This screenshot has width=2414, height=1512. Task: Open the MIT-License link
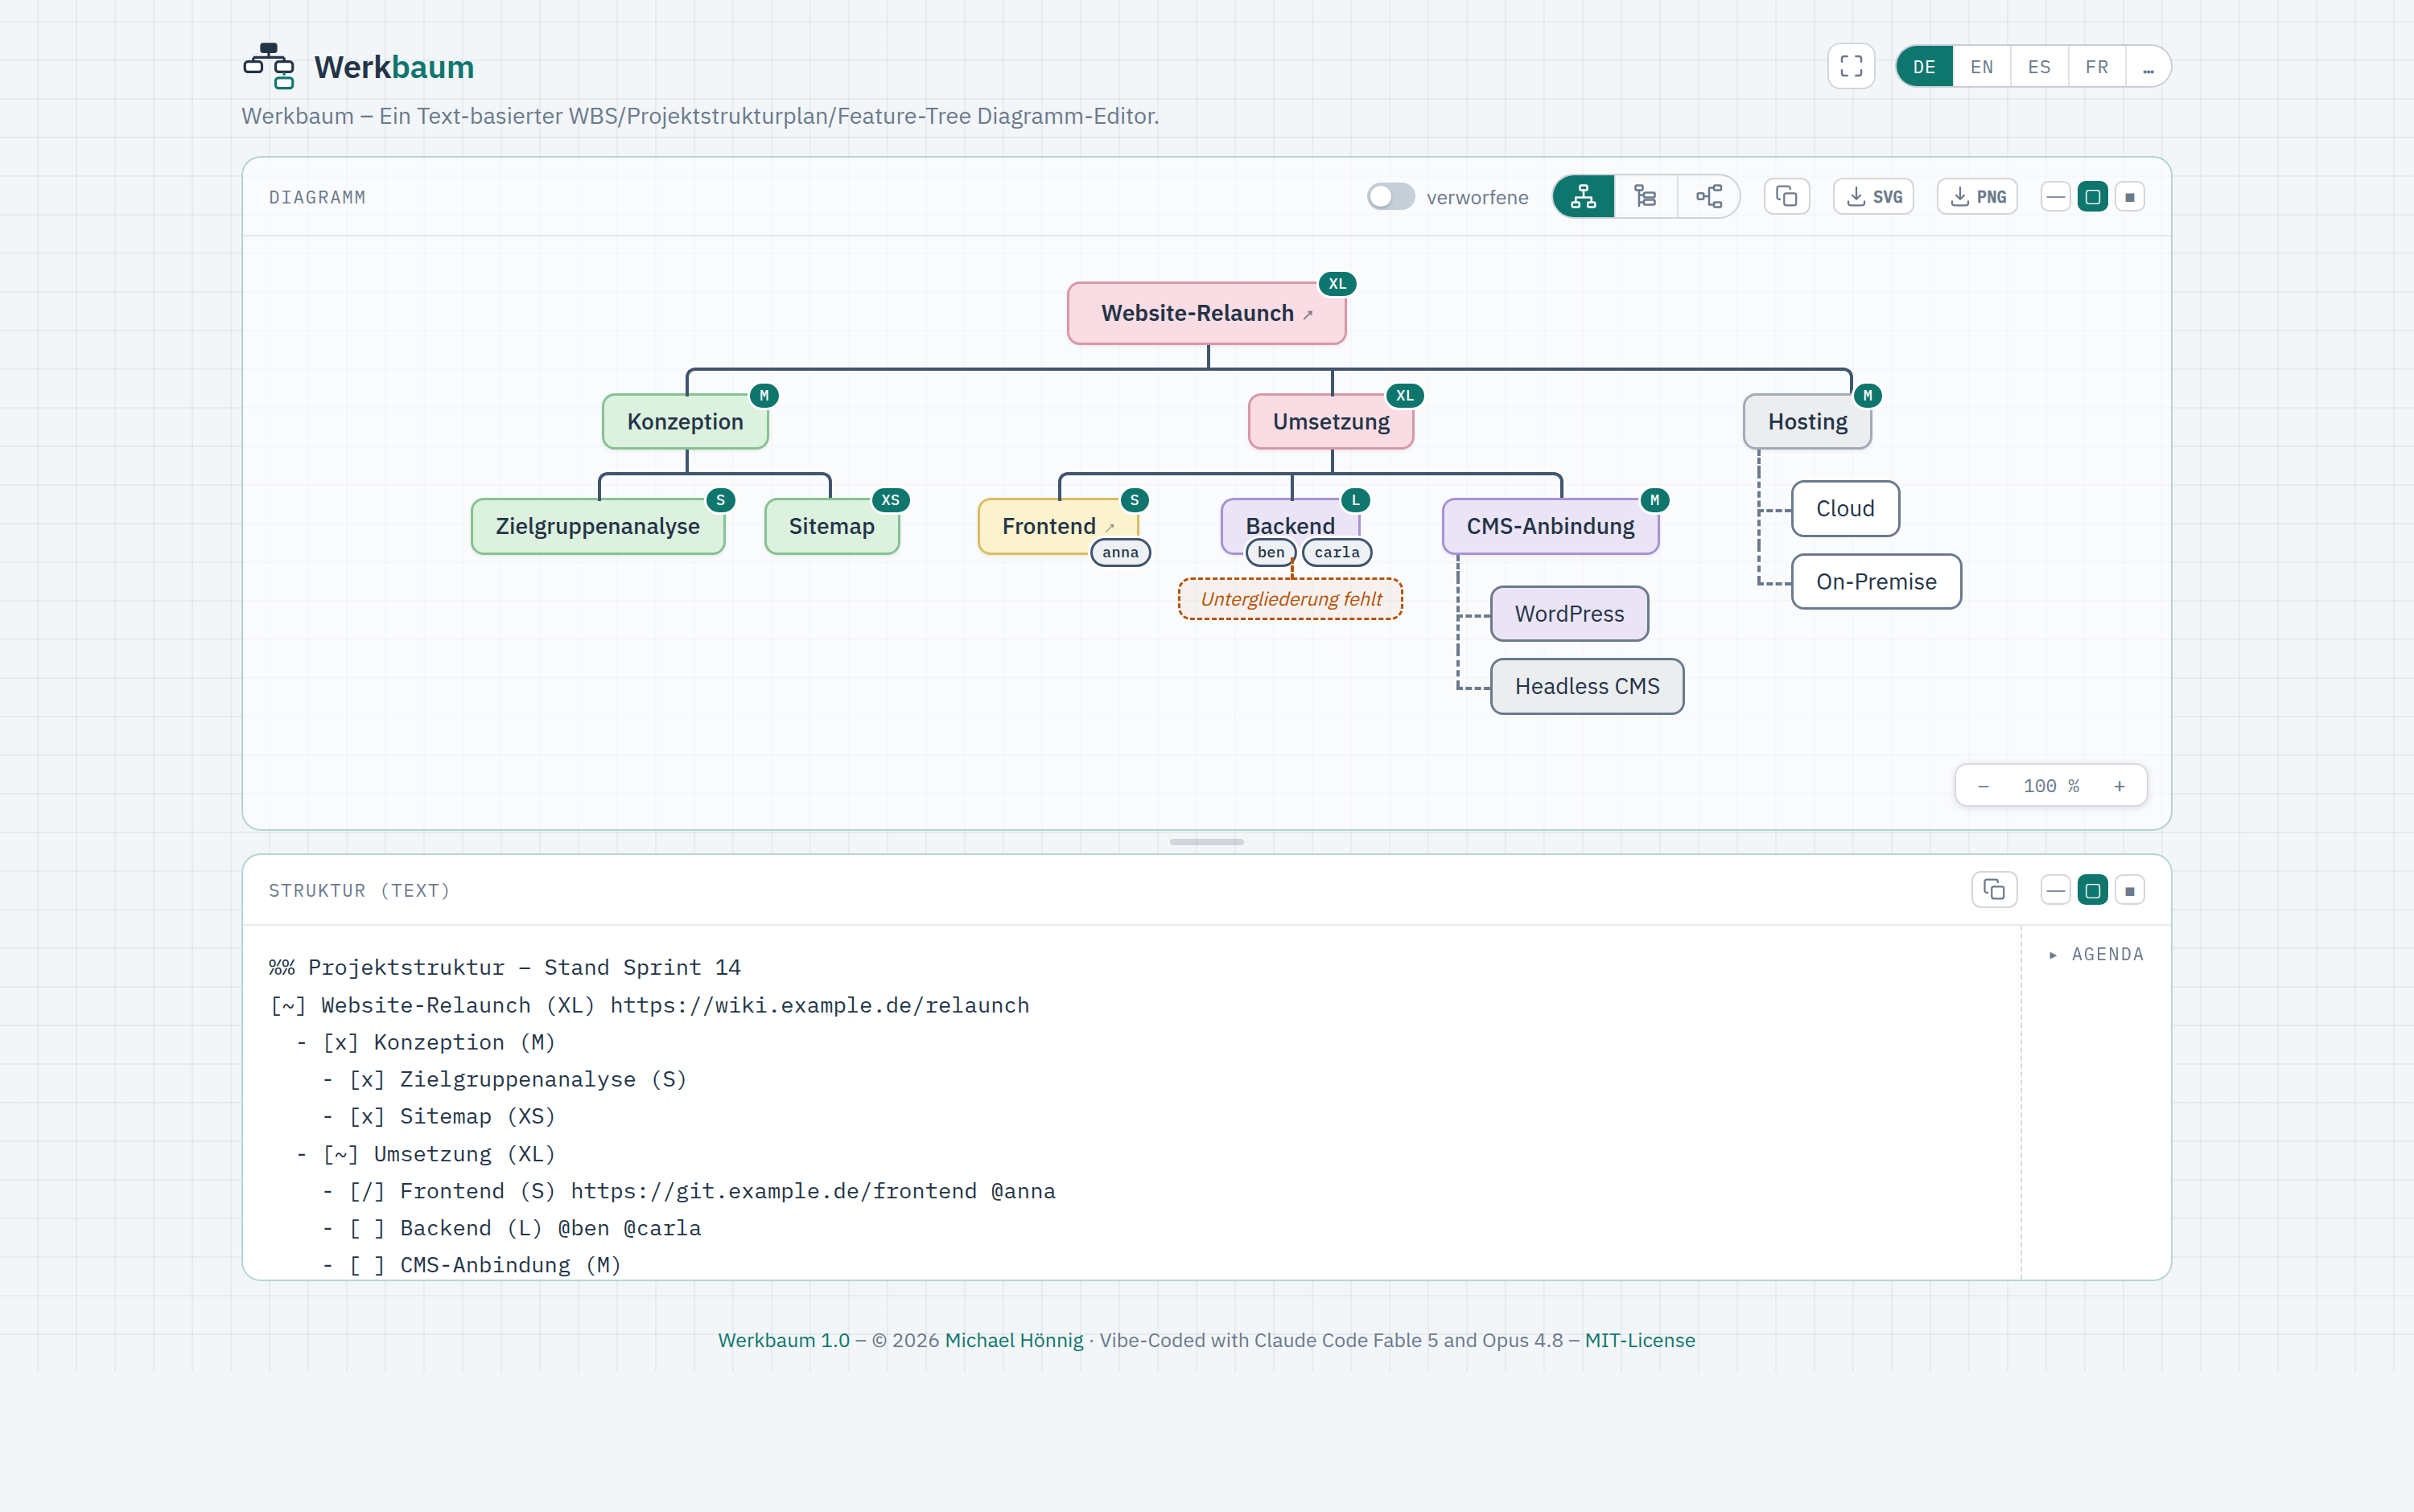[1640, 1340]
